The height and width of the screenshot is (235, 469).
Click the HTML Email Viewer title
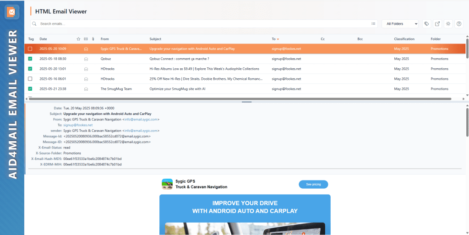tap(61, 11)
